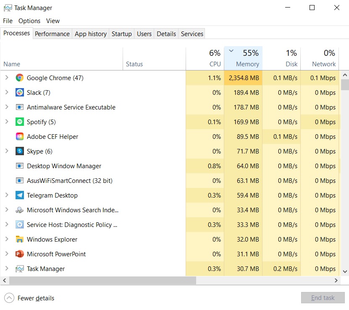Click the Google Chrome process icon
Screen dimensions: 349x310
point(20,78)
